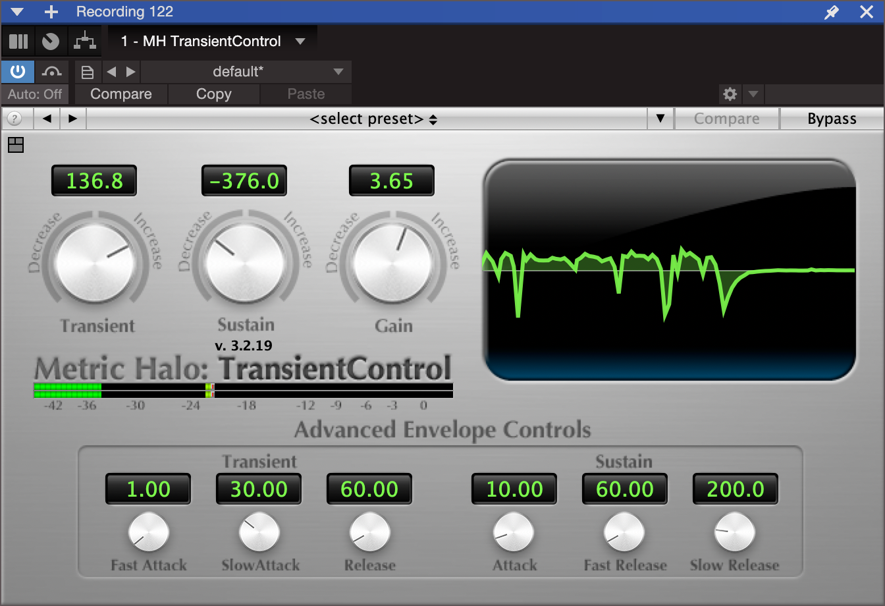Image resolution: width=885 pixels, height=606 pixels.
Task: Click the host Compare button
Action: pos(121,94)
